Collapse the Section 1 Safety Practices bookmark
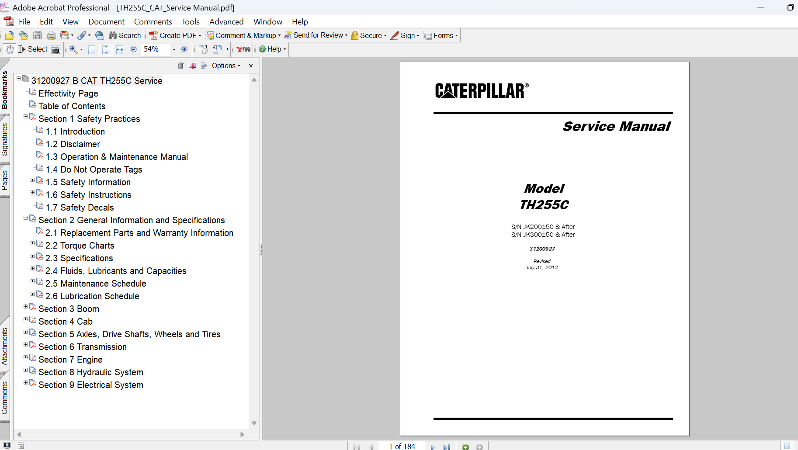Viewport: 798px width, 450px height. pyautogui.click(x=25, y=117)
